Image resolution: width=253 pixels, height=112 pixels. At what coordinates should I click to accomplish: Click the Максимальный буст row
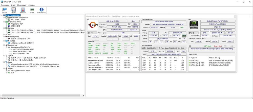click(113, 65)
